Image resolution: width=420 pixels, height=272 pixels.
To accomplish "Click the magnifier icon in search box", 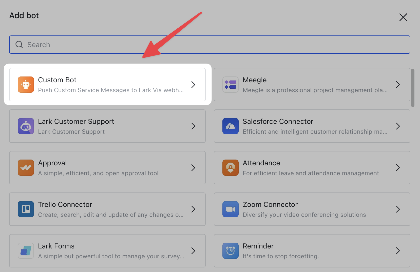I will [x=19, y=45].
